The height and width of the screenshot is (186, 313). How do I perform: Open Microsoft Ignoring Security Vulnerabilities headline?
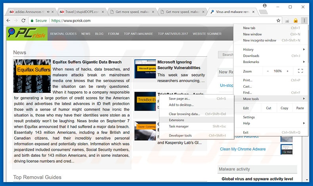[x=179, y=65]
